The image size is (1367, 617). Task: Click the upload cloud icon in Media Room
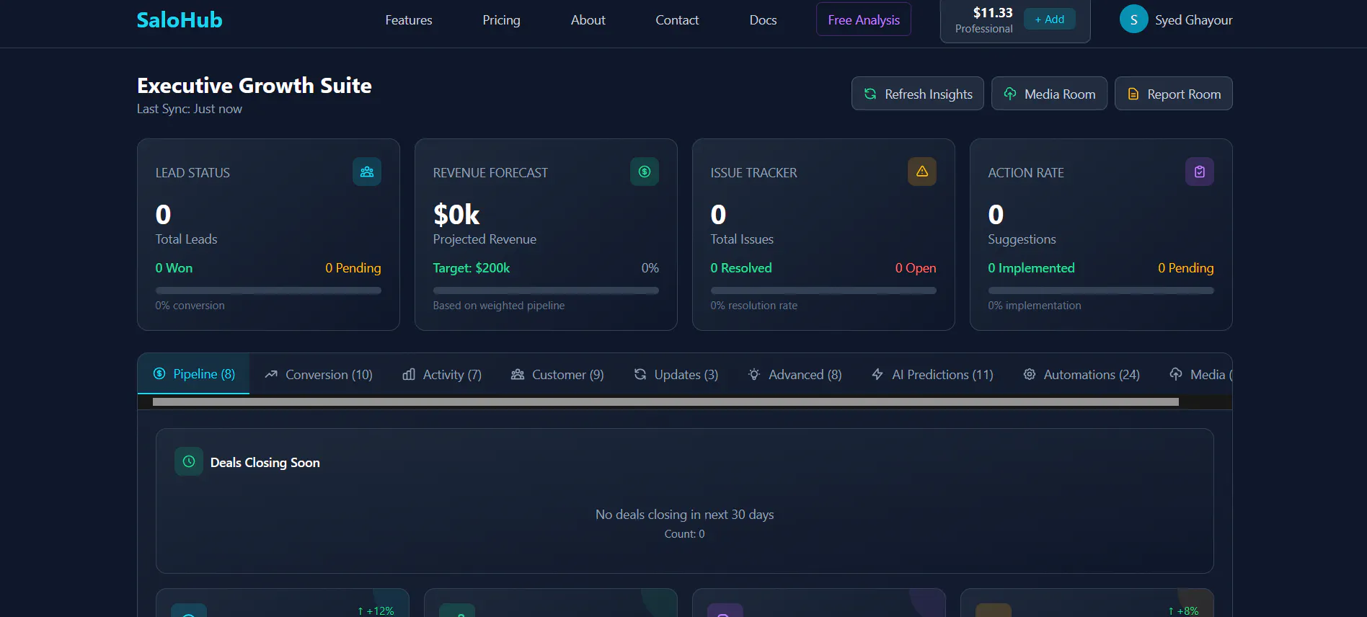1010,94
